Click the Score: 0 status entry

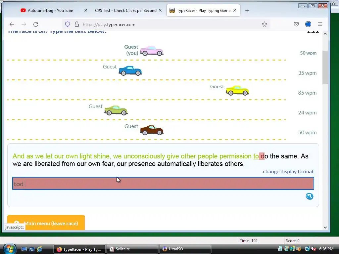tap(293, 241)
